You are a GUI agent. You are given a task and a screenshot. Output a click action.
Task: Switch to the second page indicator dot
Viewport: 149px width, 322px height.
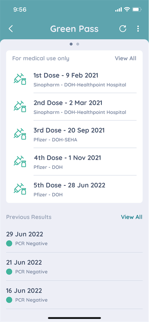click(78, 44)
